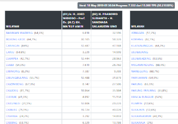Open the CIBUNGBULANG district link
Image resolution: width=178 pixels, height=124 pixels.
coord(17,78)
